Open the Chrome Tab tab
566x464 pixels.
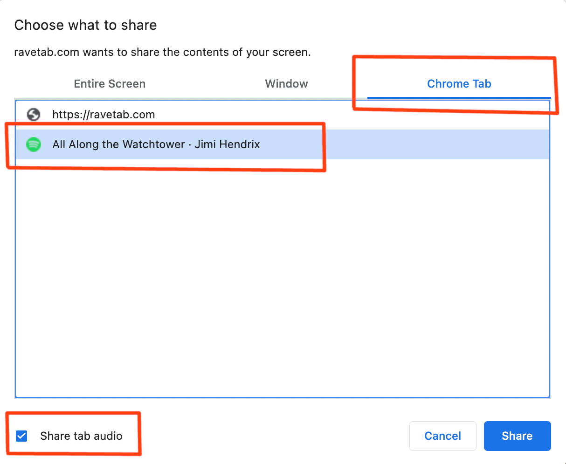(x=459, y=84)
